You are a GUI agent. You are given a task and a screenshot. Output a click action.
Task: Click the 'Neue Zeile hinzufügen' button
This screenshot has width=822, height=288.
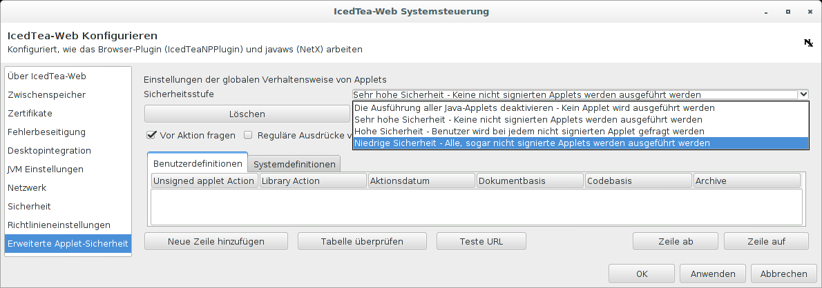[216, 241]
